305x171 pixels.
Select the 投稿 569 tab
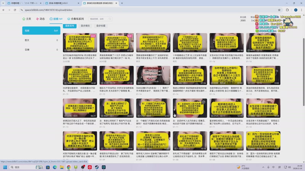pyautogui.click(x=56, y=19)
